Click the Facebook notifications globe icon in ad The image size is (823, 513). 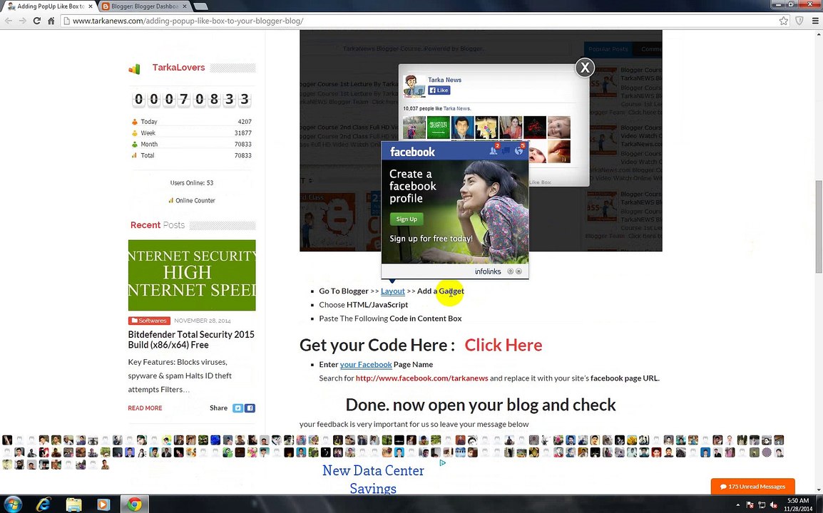[519, 150]
